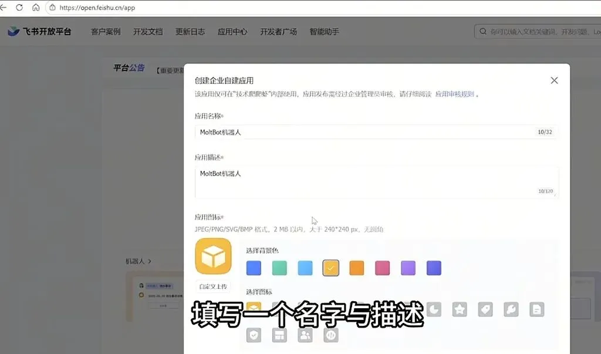The width and height of the screenshot is (601, 354).
Task: Click the 应用图标 label
Action: point(209,217)
